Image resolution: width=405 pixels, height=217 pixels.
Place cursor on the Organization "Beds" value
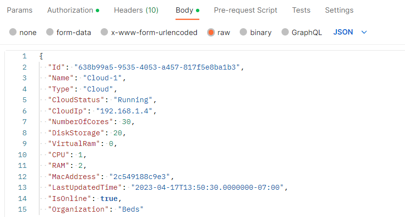point(131,209)
